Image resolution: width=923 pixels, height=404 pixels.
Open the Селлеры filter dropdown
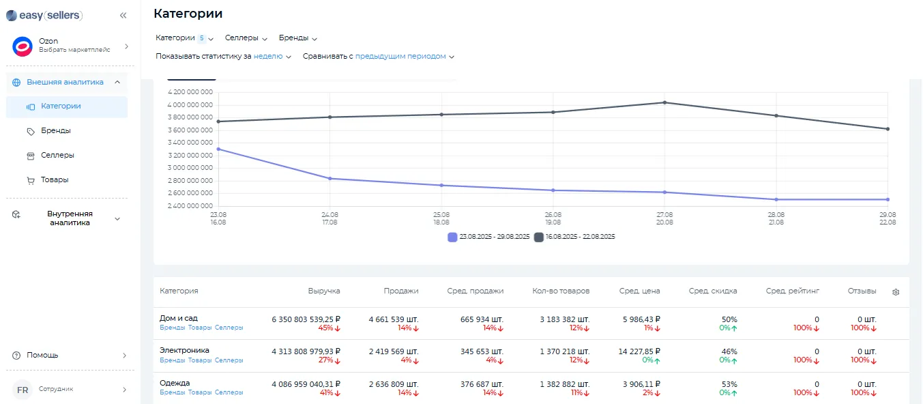click(x=246, y=38)
